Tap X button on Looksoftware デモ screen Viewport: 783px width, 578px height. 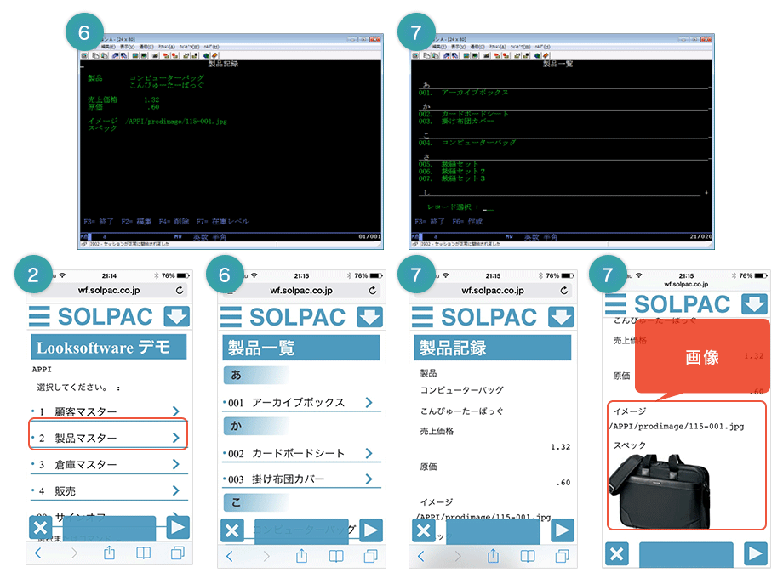[x=40, y=528]
